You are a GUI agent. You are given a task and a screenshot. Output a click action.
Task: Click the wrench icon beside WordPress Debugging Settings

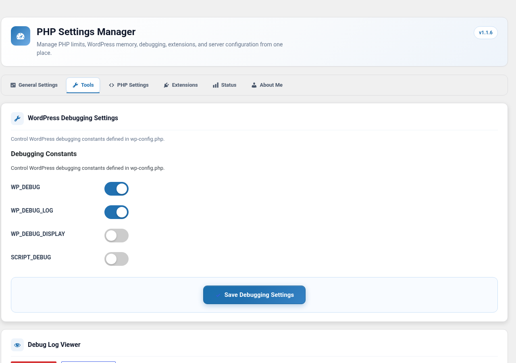[x=17, y=119]
